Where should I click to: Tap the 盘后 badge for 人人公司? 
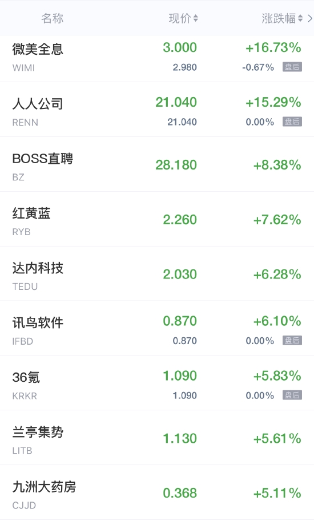coord(292,122)
